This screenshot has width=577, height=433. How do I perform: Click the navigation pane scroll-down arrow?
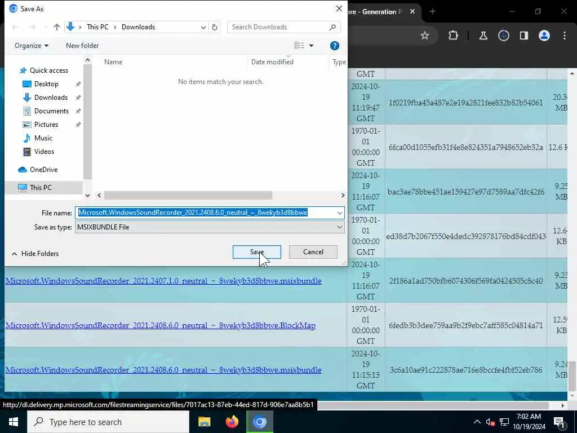[87, 196]
